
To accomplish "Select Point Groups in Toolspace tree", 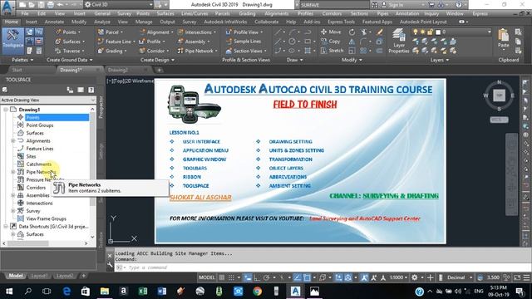I will (40, 125).
